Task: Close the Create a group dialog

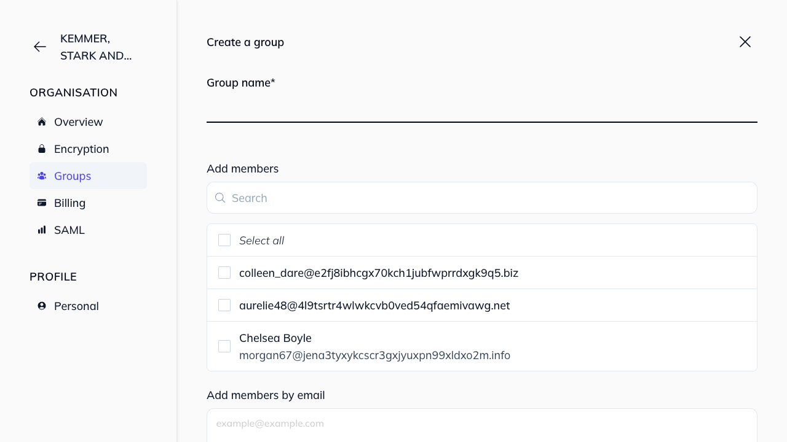Action: (x=745, y=42)
